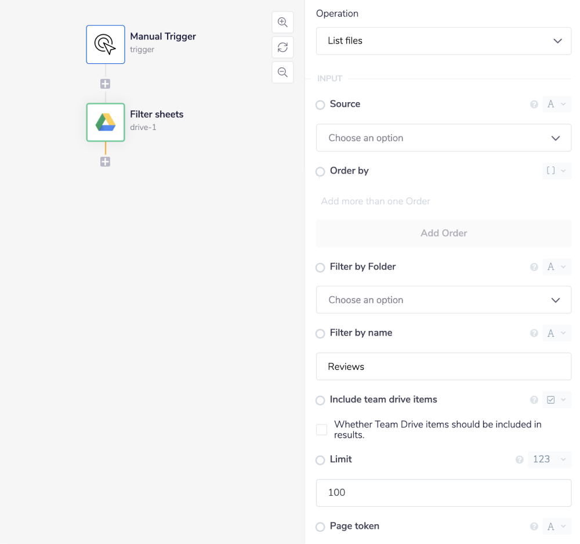The image size is (580, 544).
Task: Expand the Source Choose an option dropdown
Action: coord(444,138)
